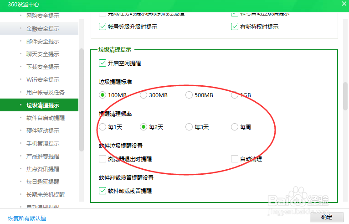
Task: Open 手机管理提示 settings
Action: coord(43,143)
